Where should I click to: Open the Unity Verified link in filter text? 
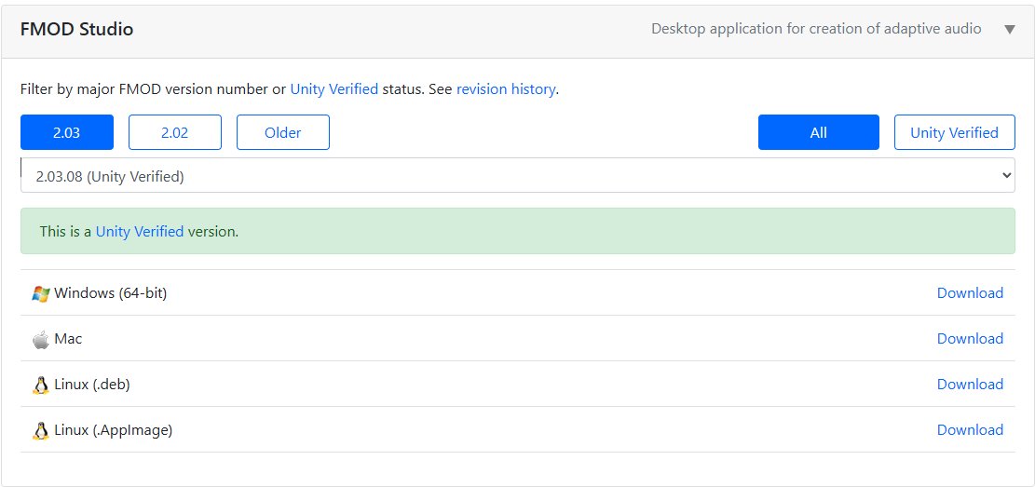coord(334,89)
